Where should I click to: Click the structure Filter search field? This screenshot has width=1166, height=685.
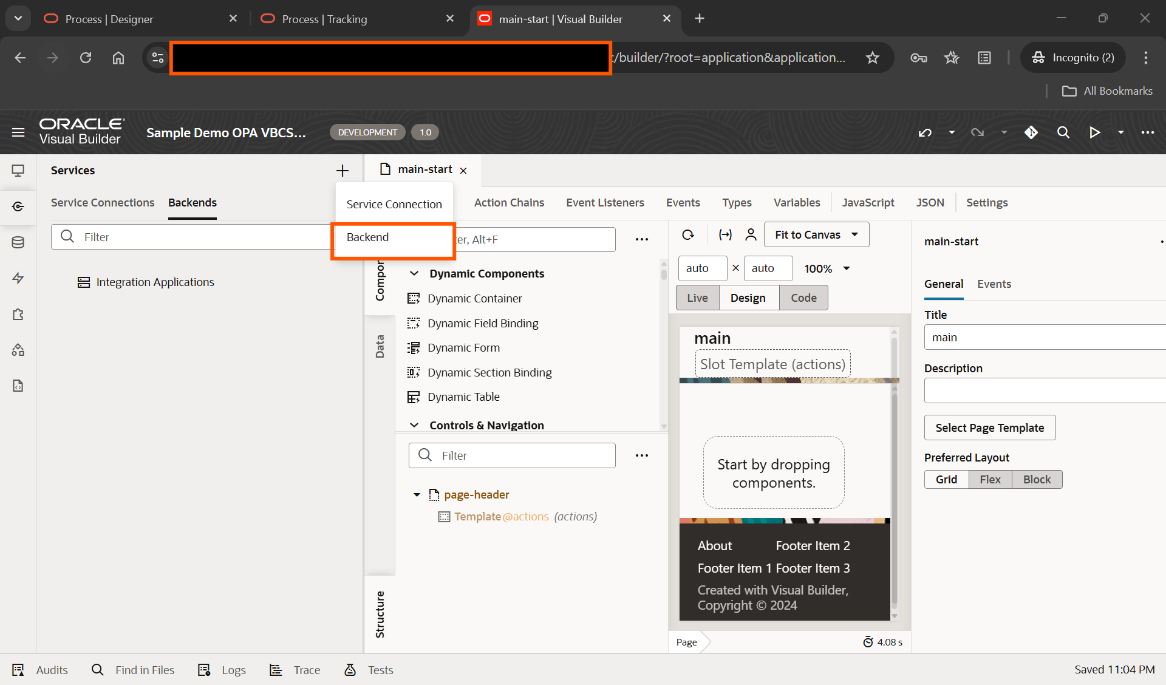[x=512, y=455]
